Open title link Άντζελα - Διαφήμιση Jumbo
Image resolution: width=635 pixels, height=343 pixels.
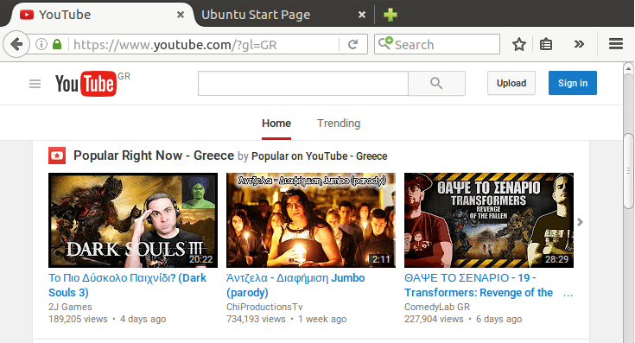295,285
